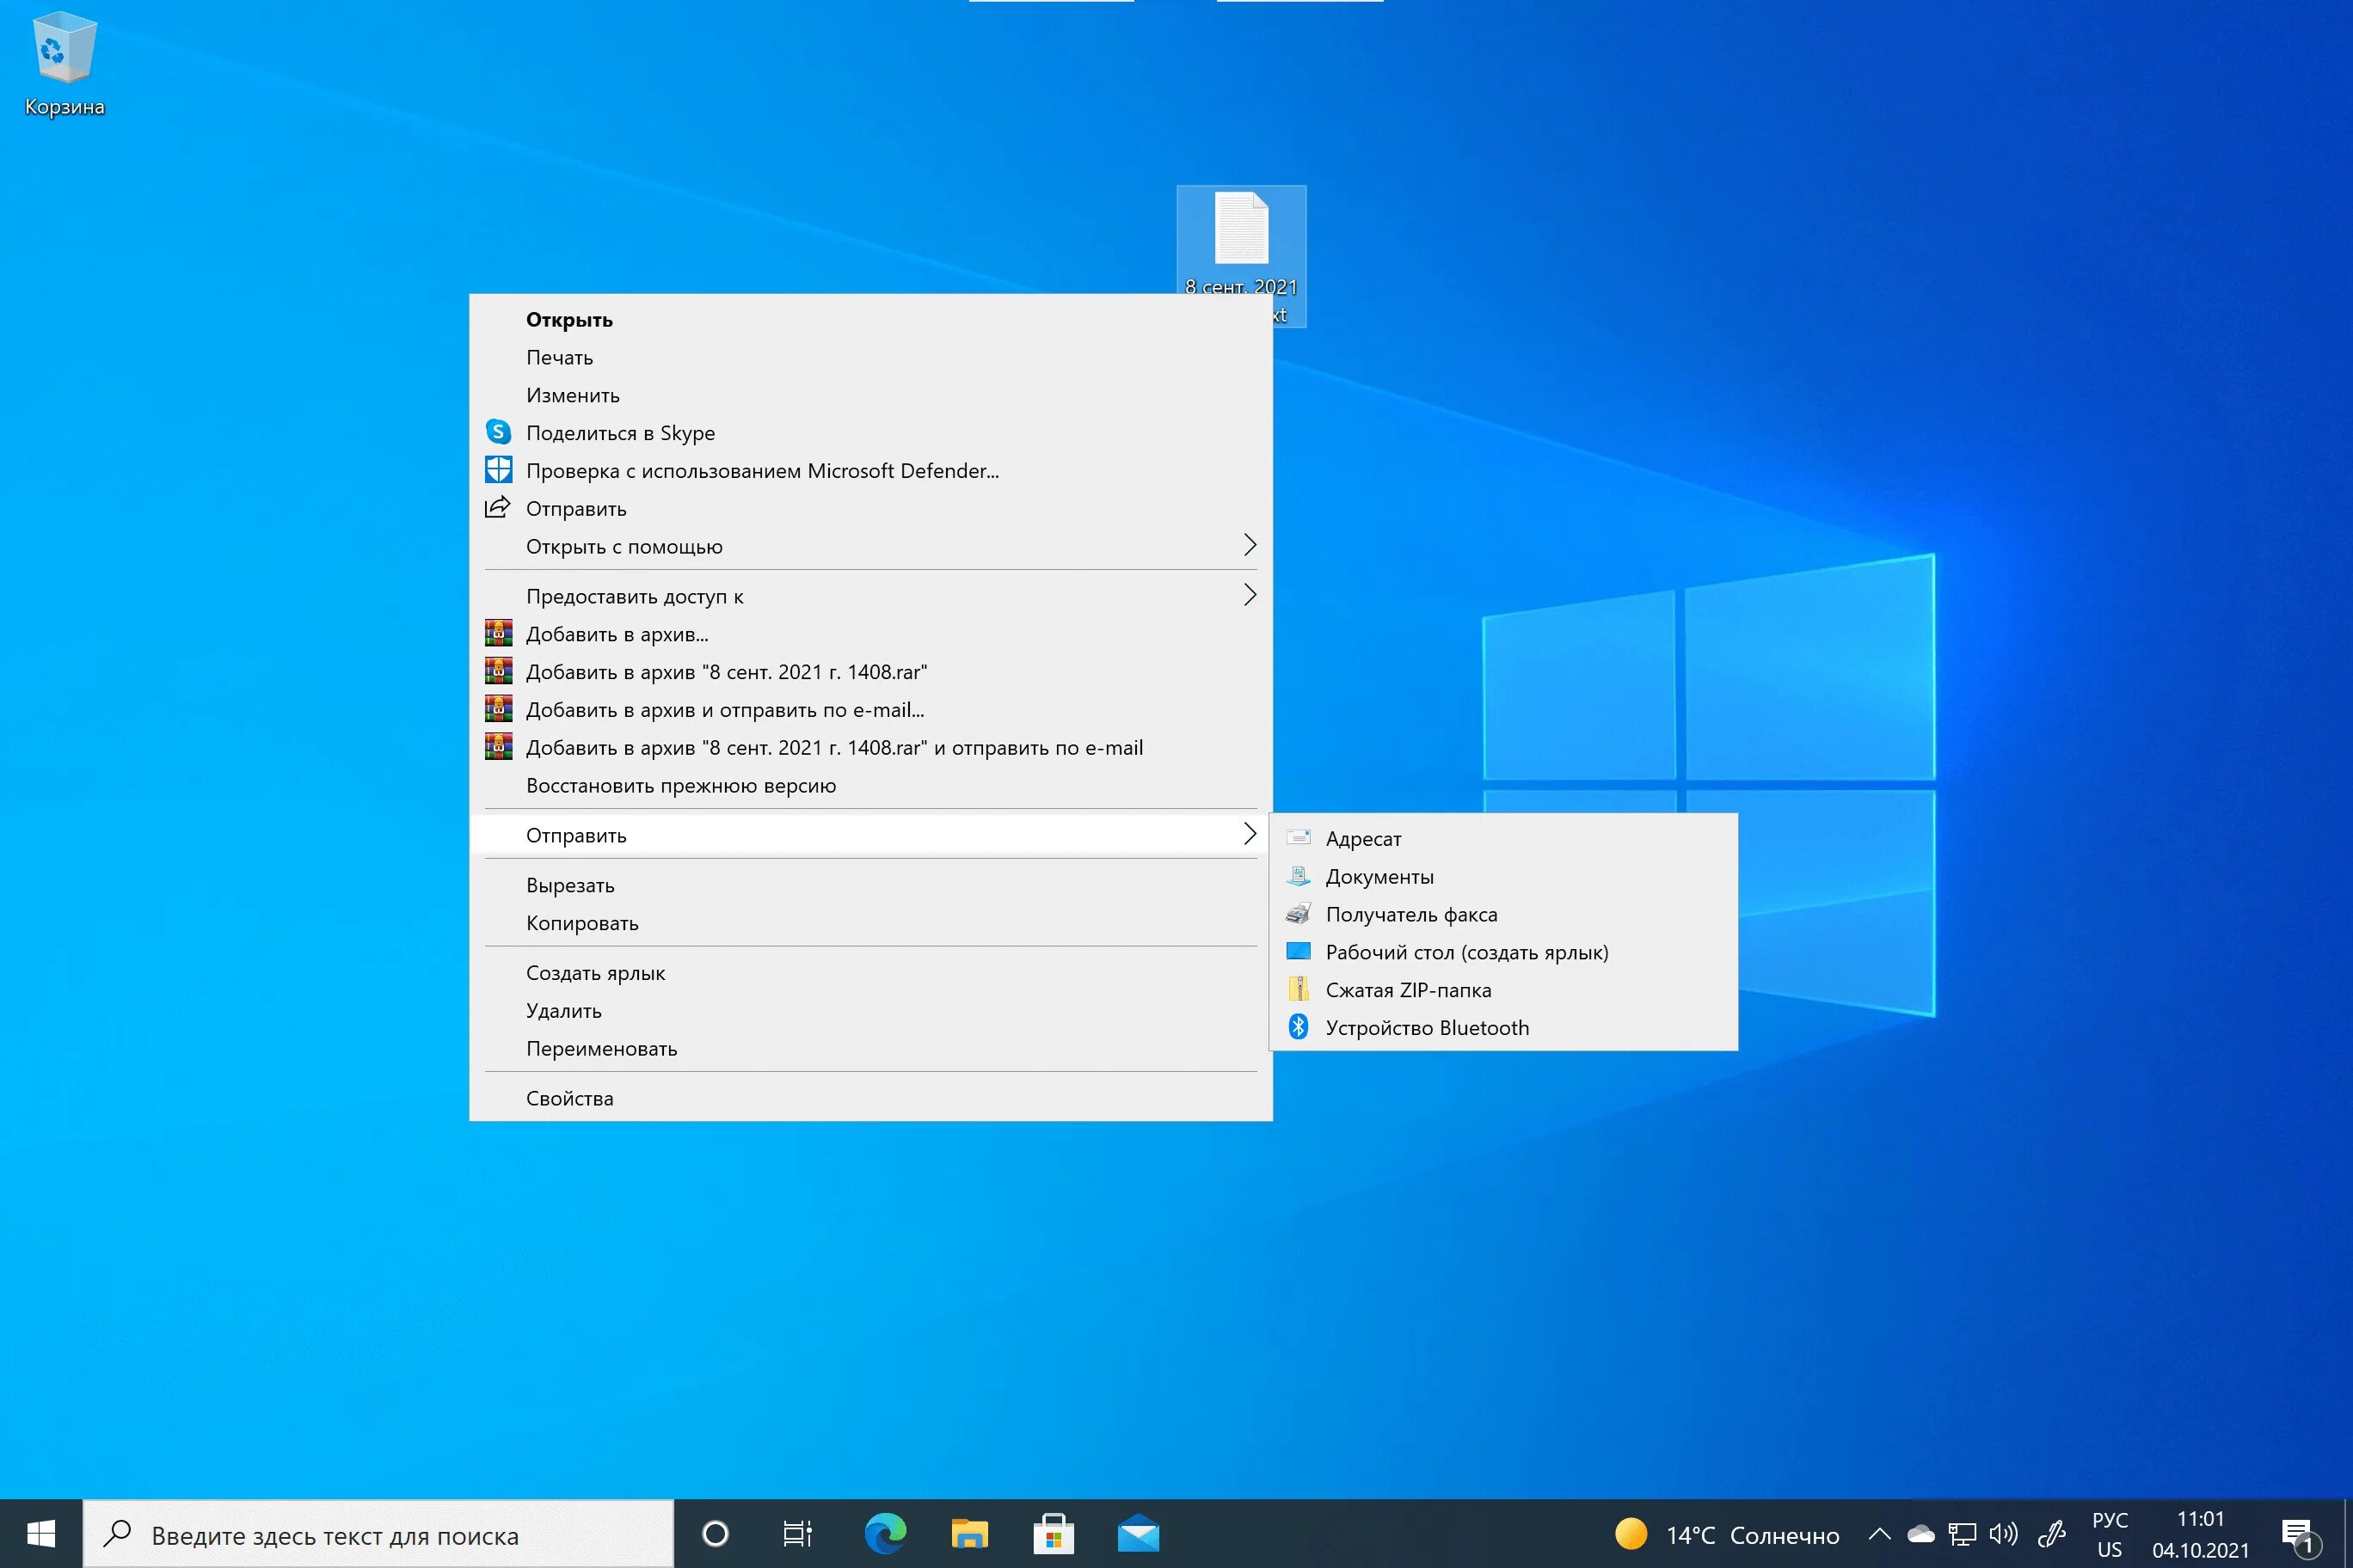The height and width of the screenshot is (1568, 2353).
Task: Open Microsoft Edge from the taskbar
Action: (x=884, y=1533)
